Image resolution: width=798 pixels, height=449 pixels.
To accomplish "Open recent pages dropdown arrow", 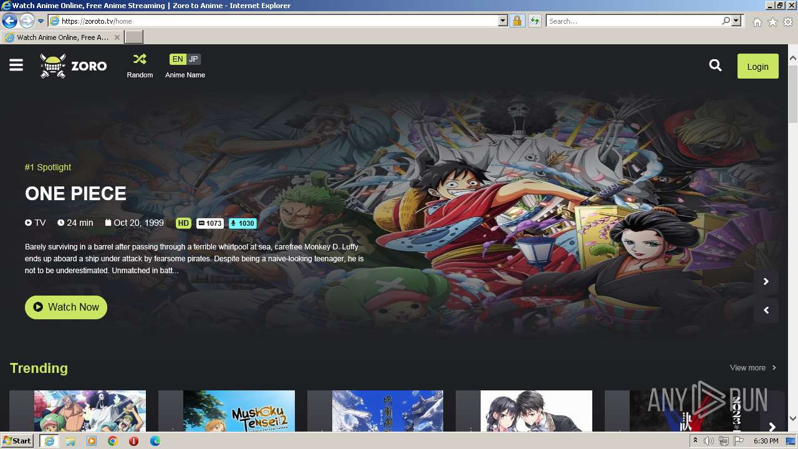I will (x=41, y=21).
